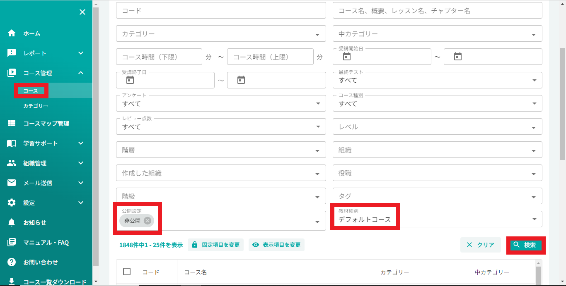The image size is (566, 286).
Task: Click the コース時間(下限) input field
Action: pyautogui.click(x=159, y=57)
